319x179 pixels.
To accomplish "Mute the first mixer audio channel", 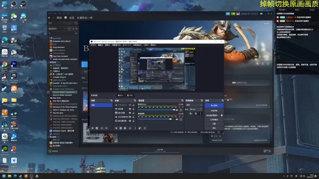I will pos(177,110).
